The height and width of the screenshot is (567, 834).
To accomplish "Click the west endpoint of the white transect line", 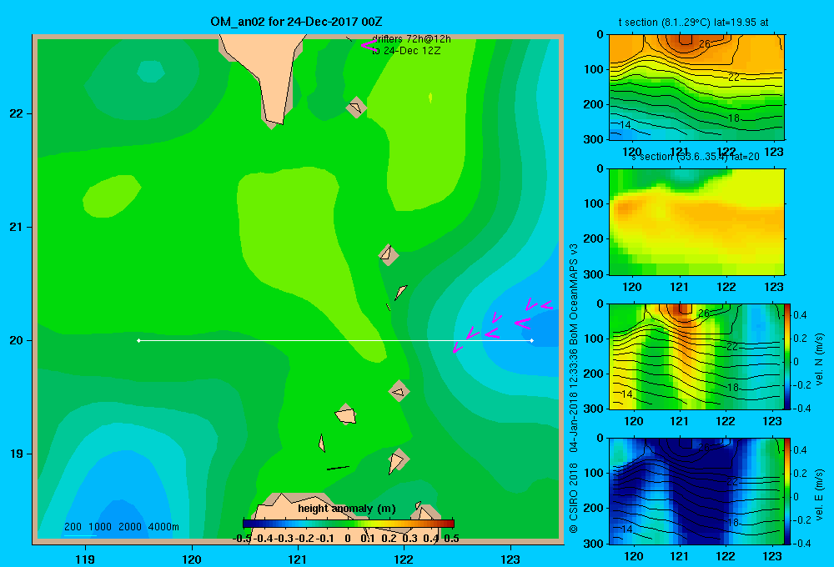I will (x=138, y=340).
